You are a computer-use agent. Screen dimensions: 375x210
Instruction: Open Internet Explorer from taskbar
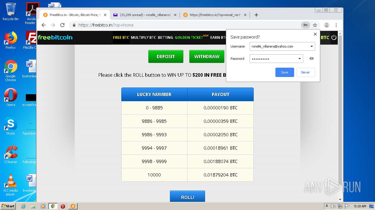click(x=23, y=206)
